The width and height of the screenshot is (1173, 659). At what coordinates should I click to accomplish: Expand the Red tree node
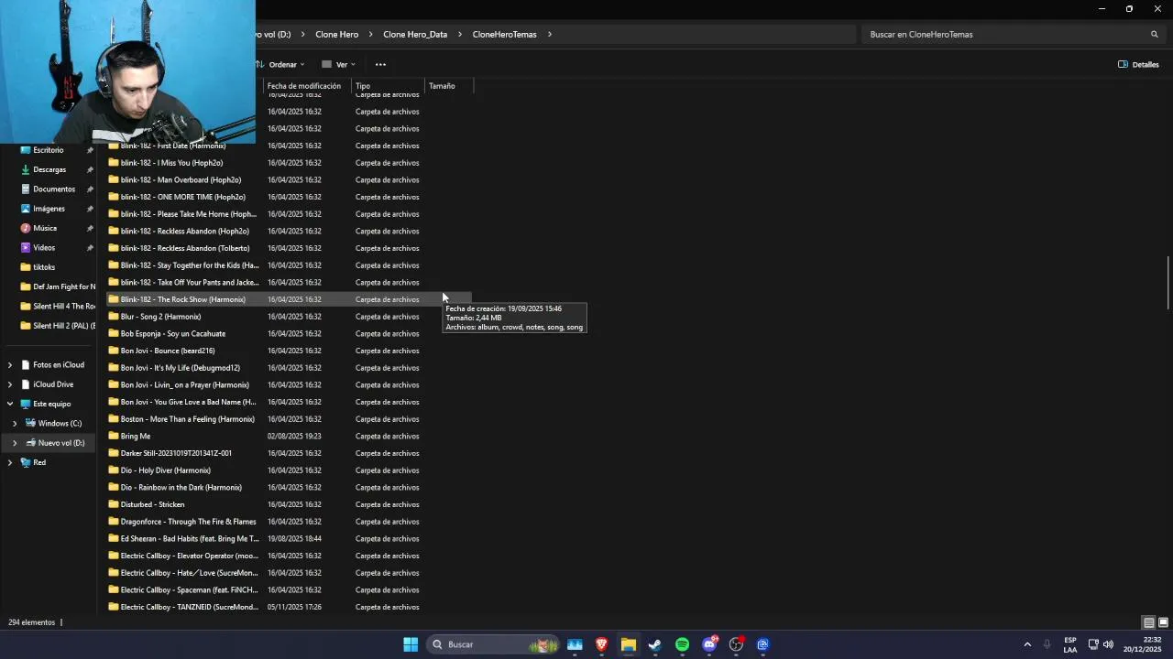pyautogui.click(x=10, y=462)
